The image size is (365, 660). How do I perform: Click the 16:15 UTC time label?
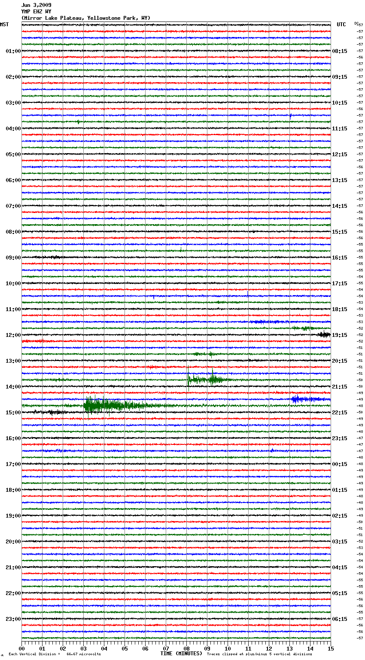[340, 258]
